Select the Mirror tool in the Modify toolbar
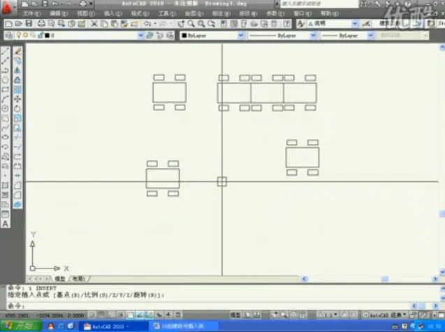Viewport: 445px width, 332px height. (17, 70)
